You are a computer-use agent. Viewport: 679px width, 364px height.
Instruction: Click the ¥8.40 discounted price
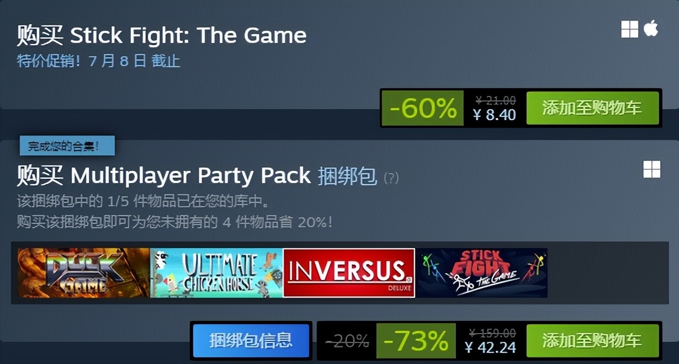pos(495,115)
